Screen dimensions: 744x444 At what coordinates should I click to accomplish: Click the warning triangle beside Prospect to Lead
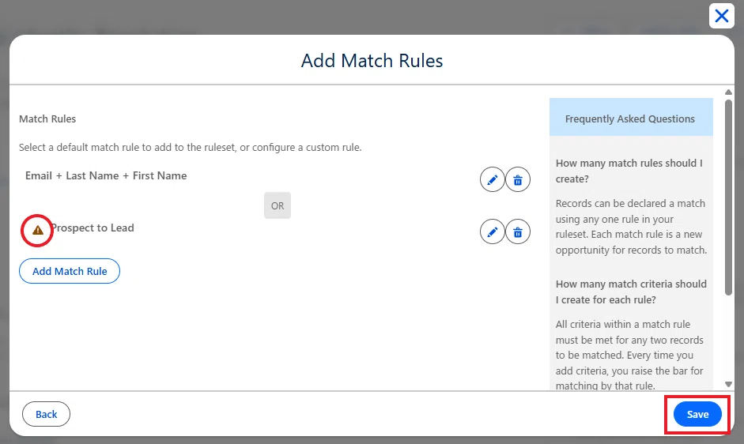coord(37,231)
